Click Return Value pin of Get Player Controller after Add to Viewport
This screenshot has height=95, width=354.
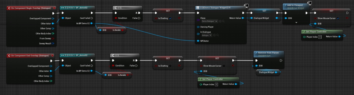[340, 37]
